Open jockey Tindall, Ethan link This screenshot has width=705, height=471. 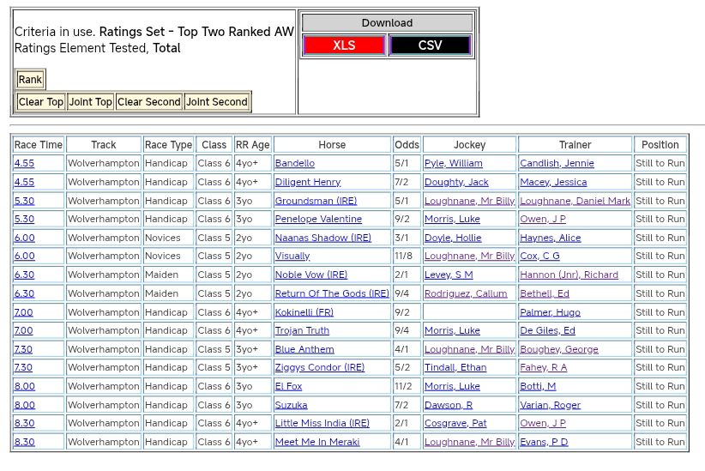tap(455, 367)
